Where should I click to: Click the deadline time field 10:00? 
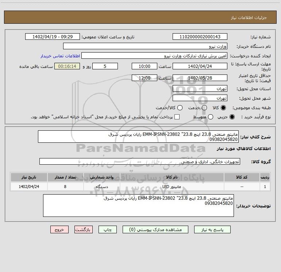pos(145,66)
